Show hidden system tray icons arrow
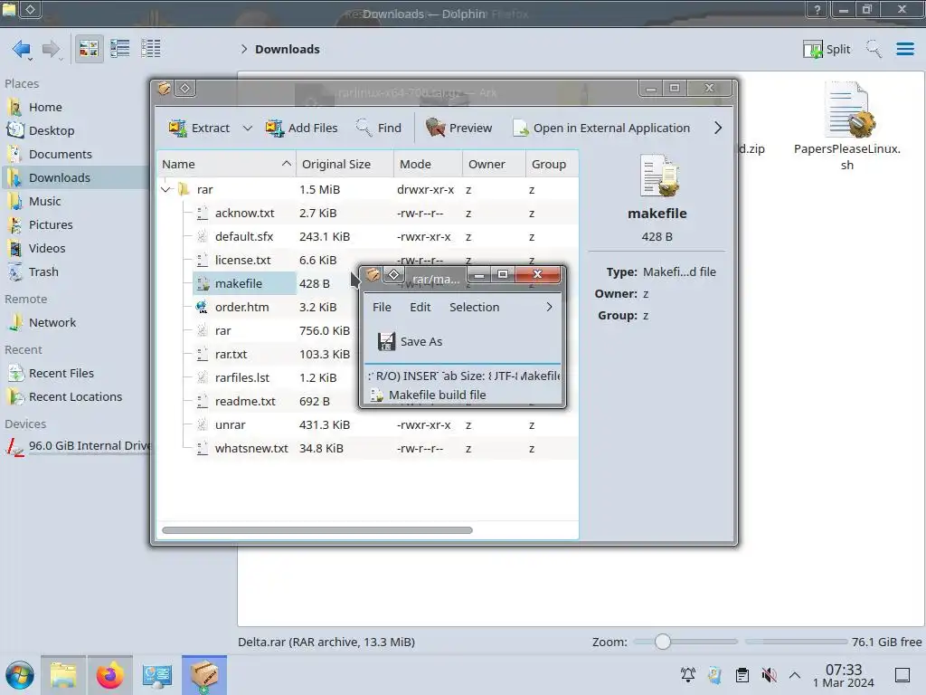This screenshot has height=695, width=926. click(795, 675)
